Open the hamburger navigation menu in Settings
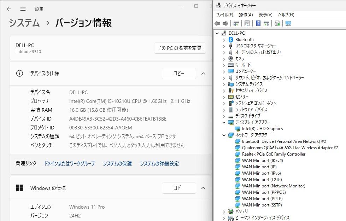346x221 pixels. [x=23, y=9]
